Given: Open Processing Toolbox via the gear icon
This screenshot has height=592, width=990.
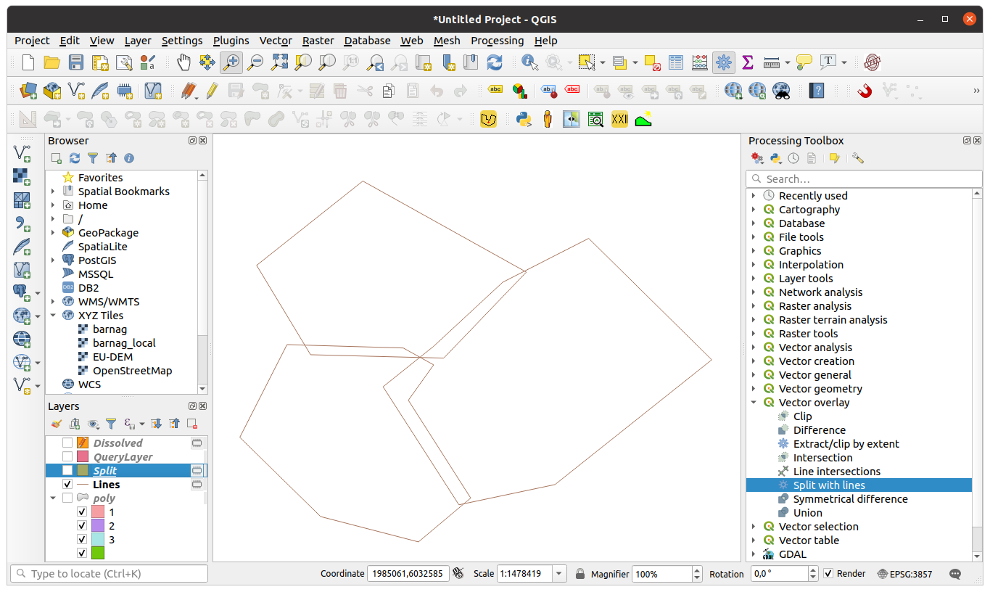Looking at the screenshot, I should tap(723, 62).
